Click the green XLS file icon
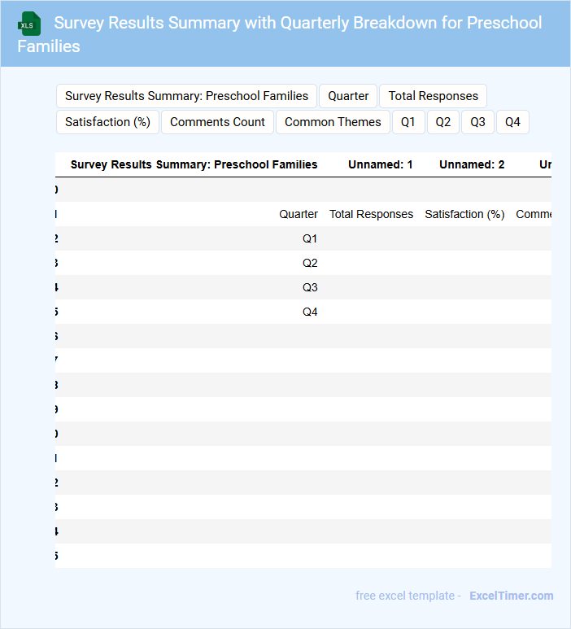 [29, 24]
